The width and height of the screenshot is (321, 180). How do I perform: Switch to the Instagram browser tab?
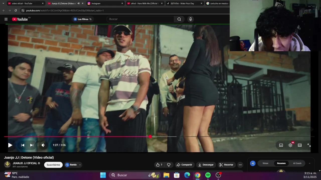(105, 3)
